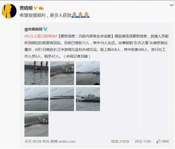Open first photo of the middle row
Screen dimensions: 175x149
36,99
